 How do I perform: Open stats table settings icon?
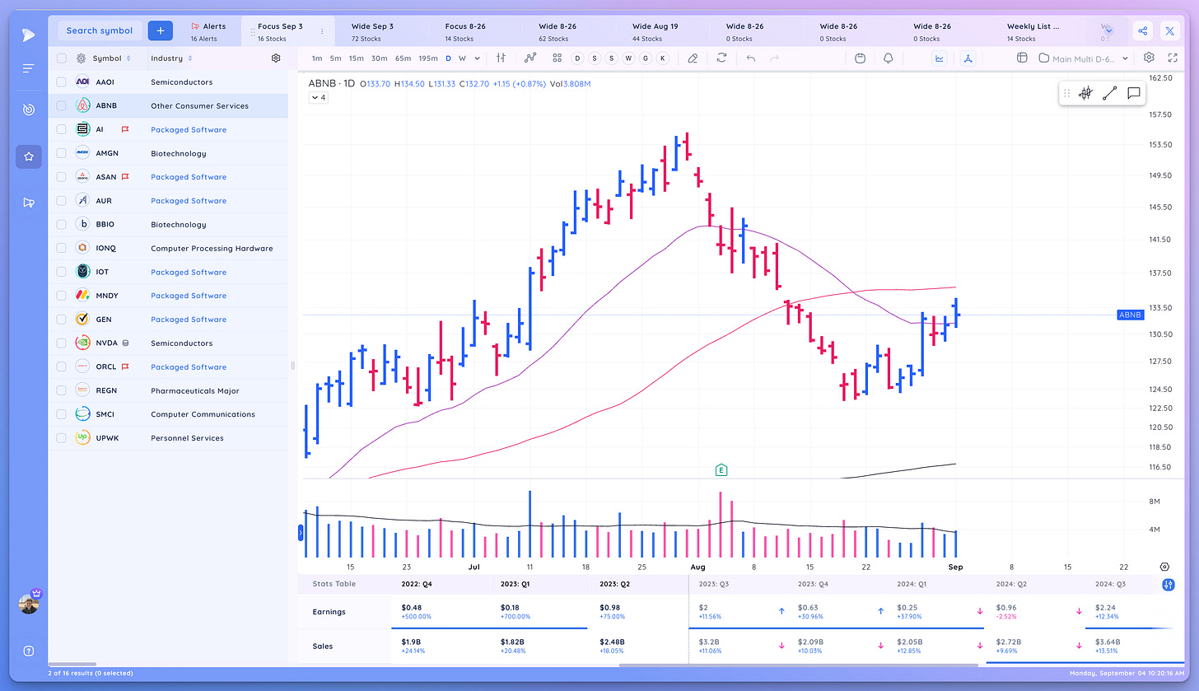(1169, 585)
